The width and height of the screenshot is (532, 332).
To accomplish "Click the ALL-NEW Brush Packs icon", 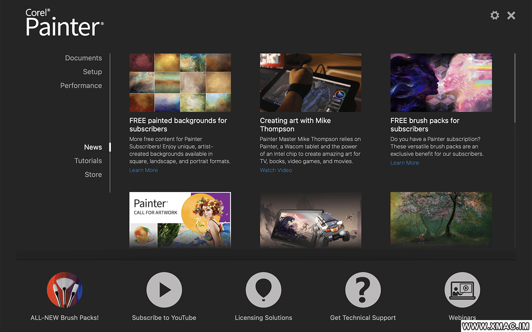I will 65,290.
